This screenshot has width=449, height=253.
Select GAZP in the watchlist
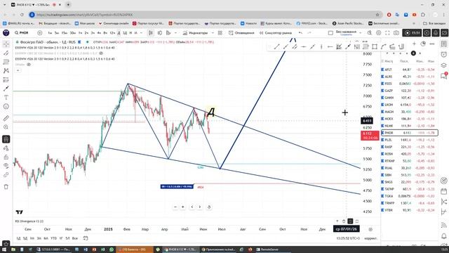[410, 91]
